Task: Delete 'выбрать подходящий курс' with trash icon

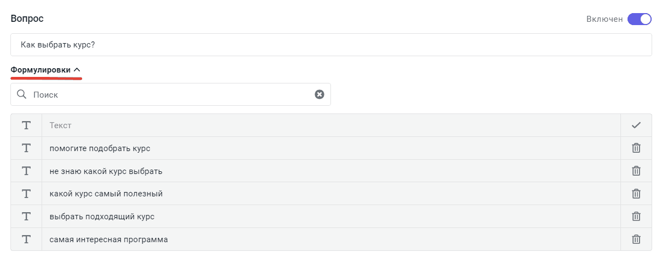Action: [636, 217]
